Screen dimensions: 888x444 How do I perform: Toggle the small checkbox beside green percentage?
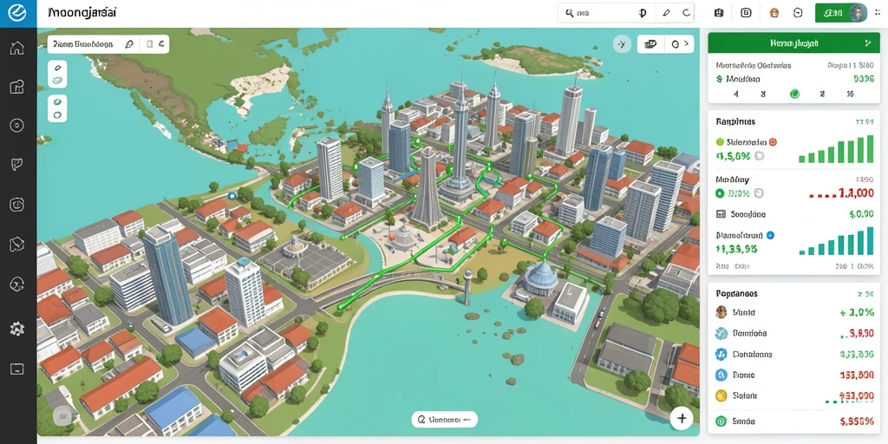[x=760, y=155]
